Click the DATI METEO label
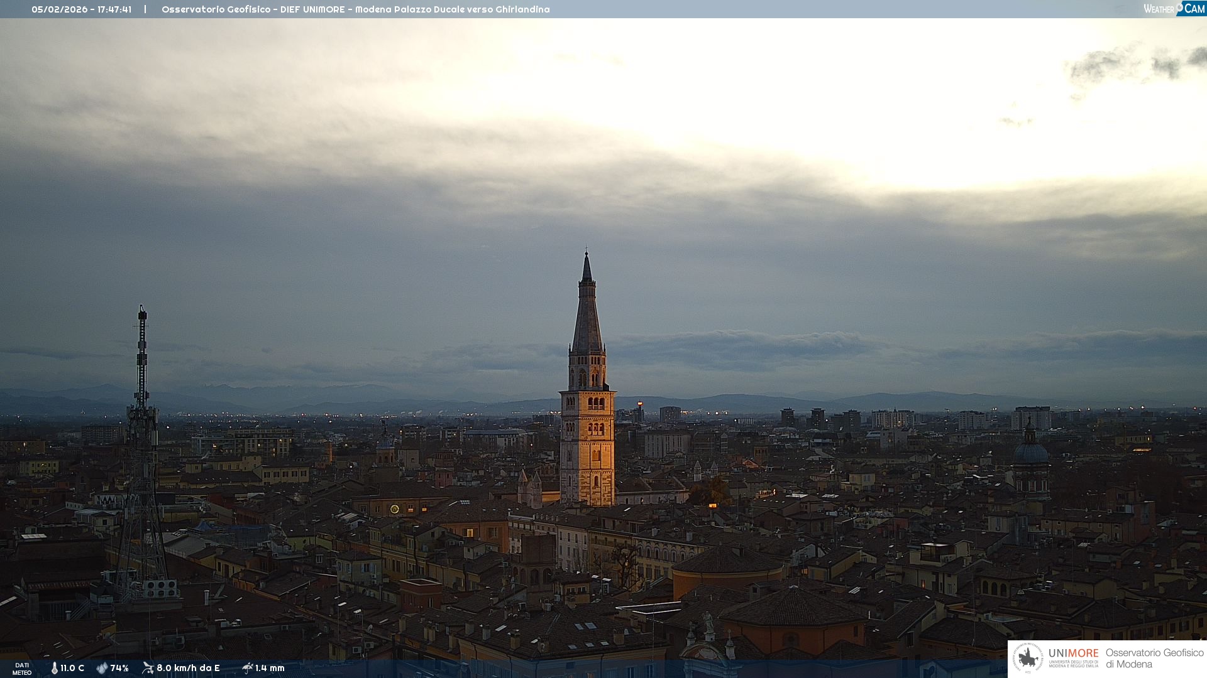Screen dimensions: 1207x678 coord(22,669)
